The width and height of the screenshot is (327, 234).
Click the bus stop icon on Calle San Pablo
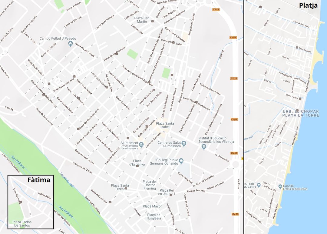pyautogui.click(x=21, y=202)
